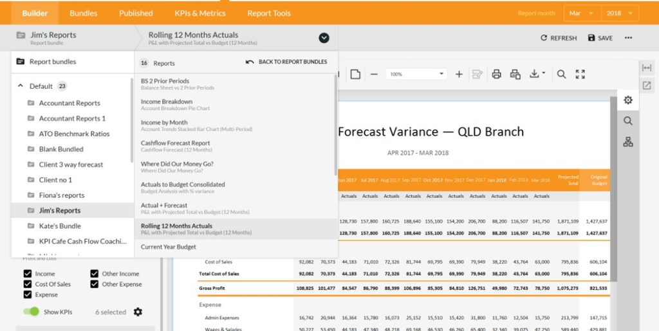Save the report
Screen dimensions: 659x331
click(x=600, y=38)
